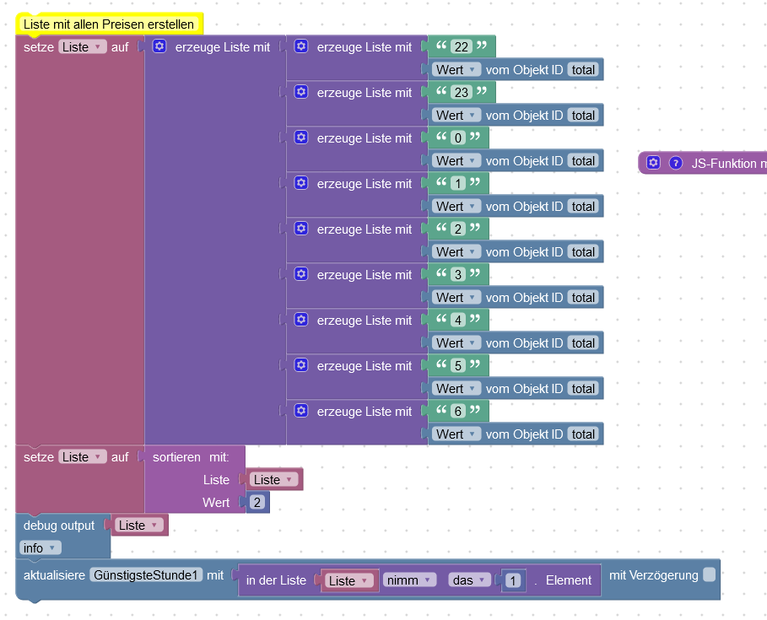Image resolution: width=767 pixels, height=620 pixels.
Task: Open the 'das' position dropdown
Action: pos(468,580)
